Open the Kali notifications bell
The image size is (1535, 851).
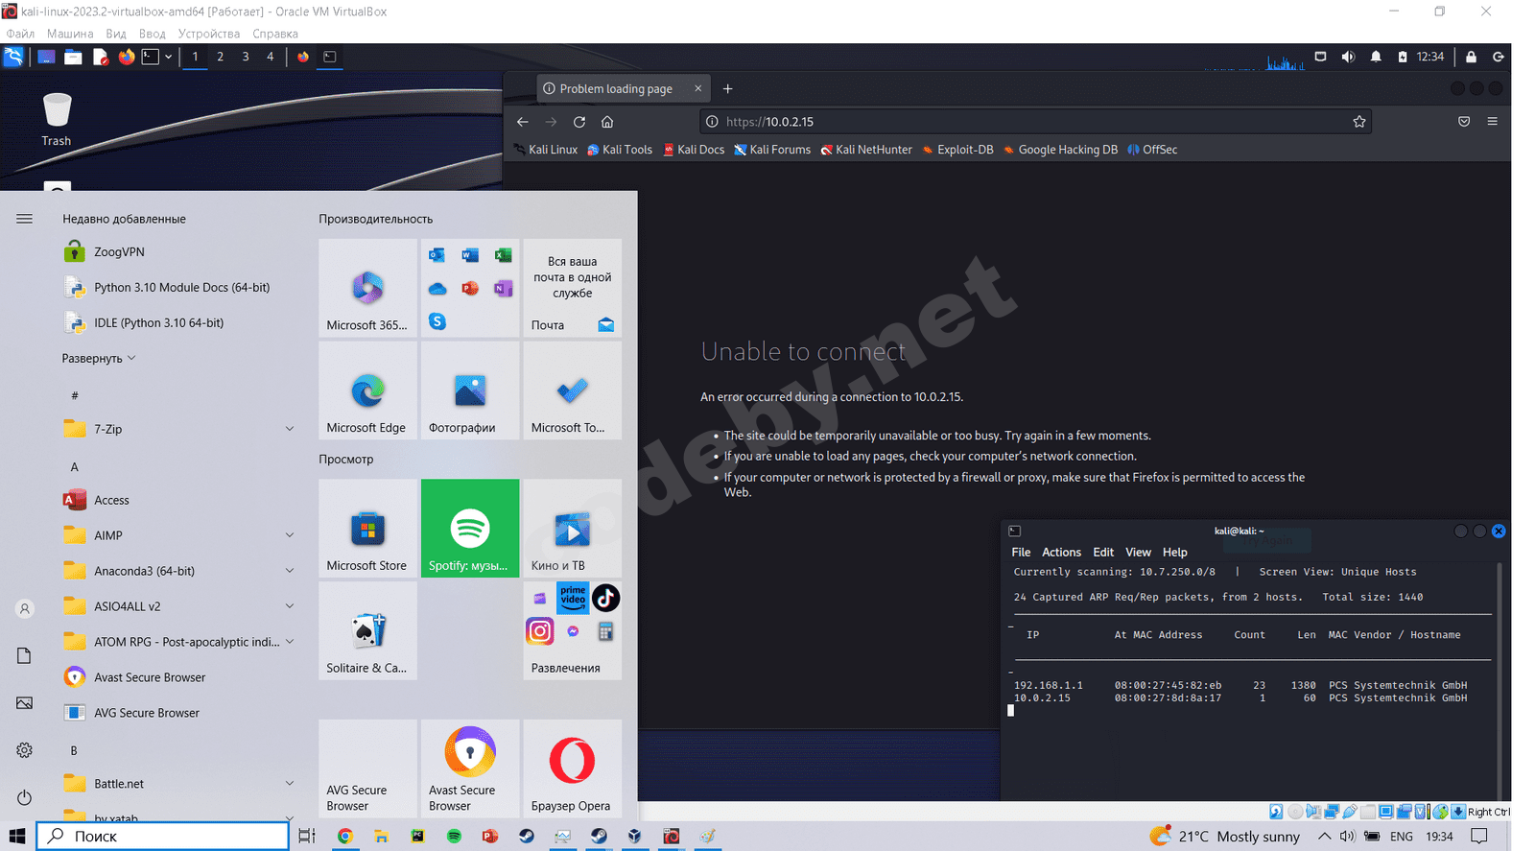pyautogui.click(x=1376, y=57)
